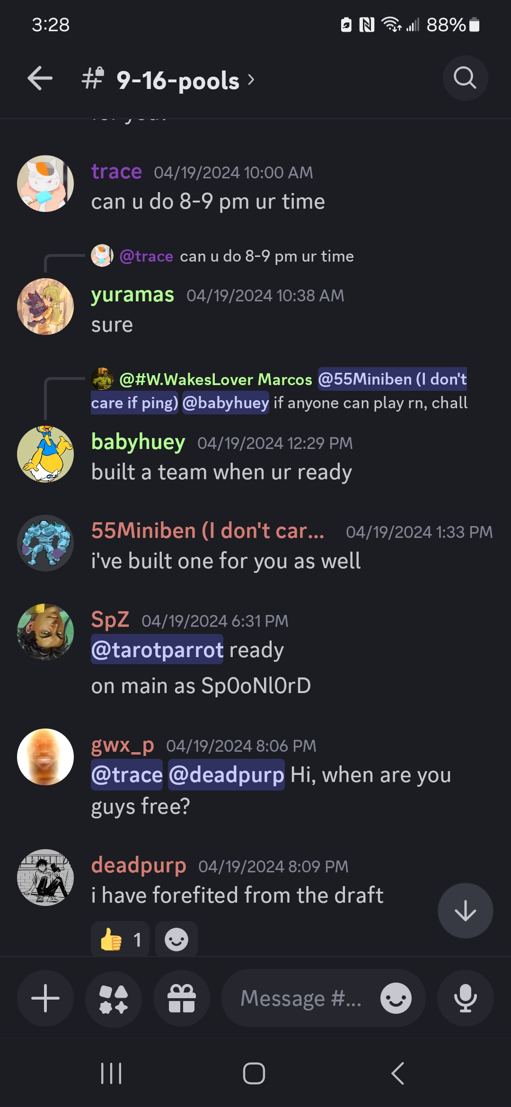Tap Android home navigation button

coord(254,1073)
